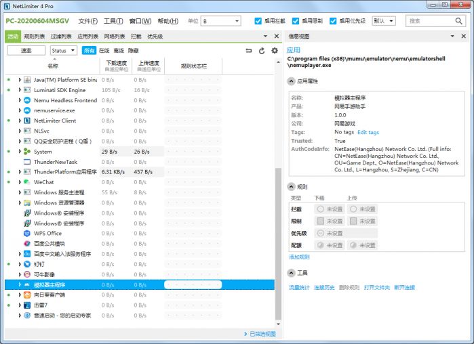Switch to the 过滤列表 tab
Screen dimensions: 474x344
pos(61,36)
